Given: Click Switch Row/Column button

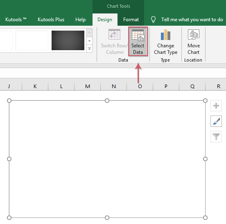Looking at the screenshot, I should [x=115, y=41].
